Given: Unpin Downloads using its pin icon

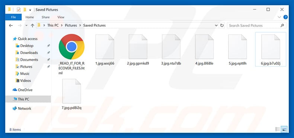Looking at the screenshot, I should click(x=48, y=53).
